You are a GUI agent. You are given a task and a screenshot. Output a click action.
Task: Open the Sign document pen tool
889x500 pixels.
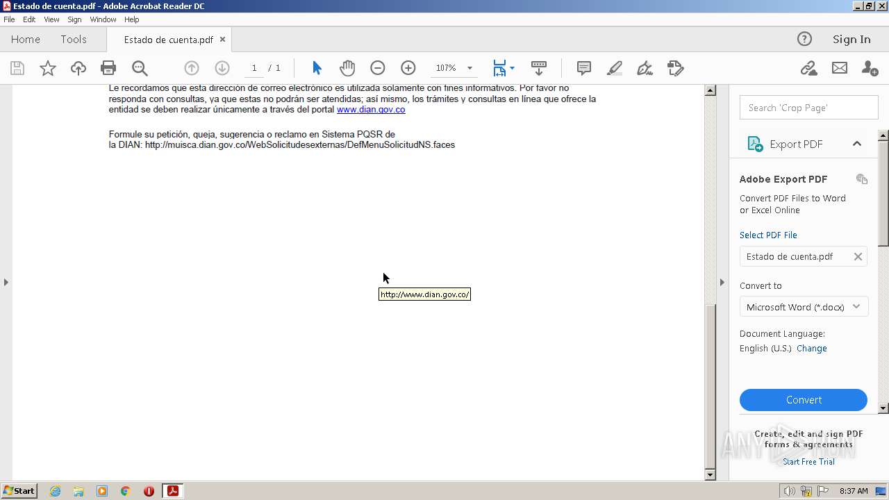pyautogui.click(x=645, y=68)
